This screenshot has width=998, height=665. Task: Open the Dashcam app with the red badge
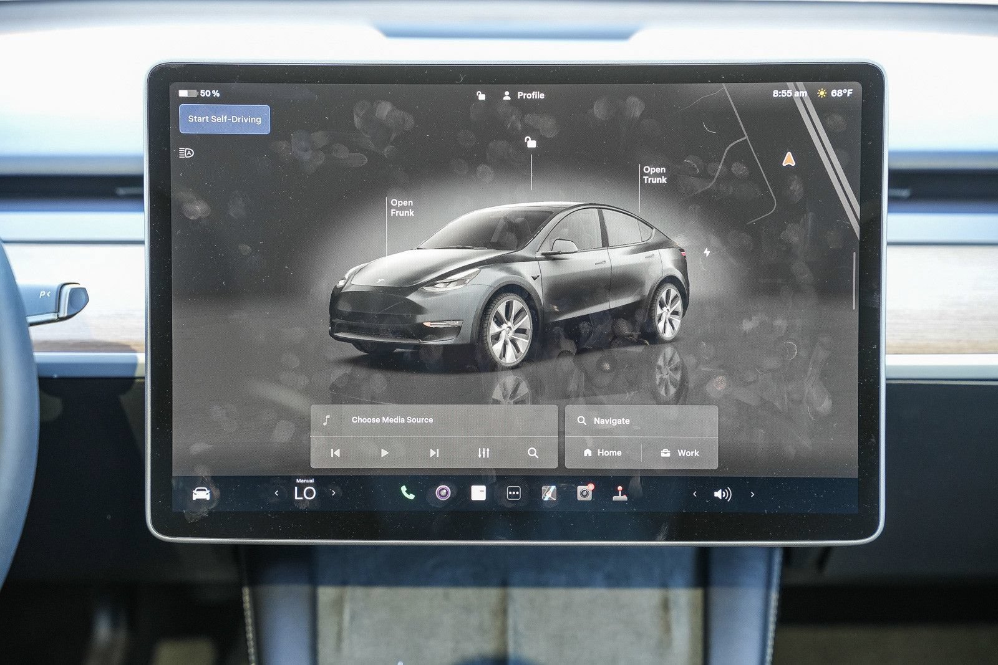[584, 493]
